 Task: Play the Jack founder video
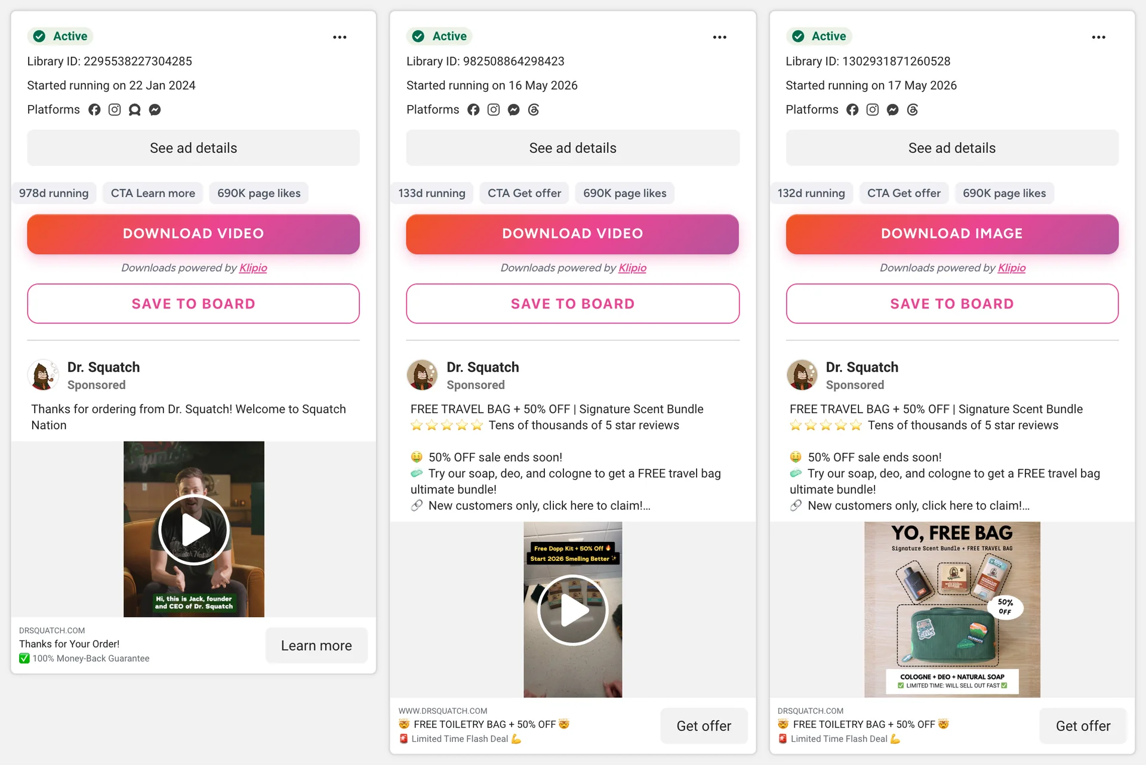click(x=194, y=529)
